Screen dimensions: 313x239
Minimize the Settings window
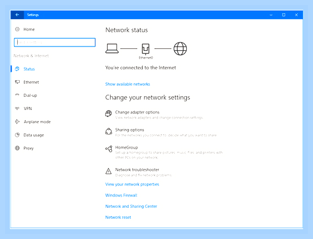click(271, 15)
